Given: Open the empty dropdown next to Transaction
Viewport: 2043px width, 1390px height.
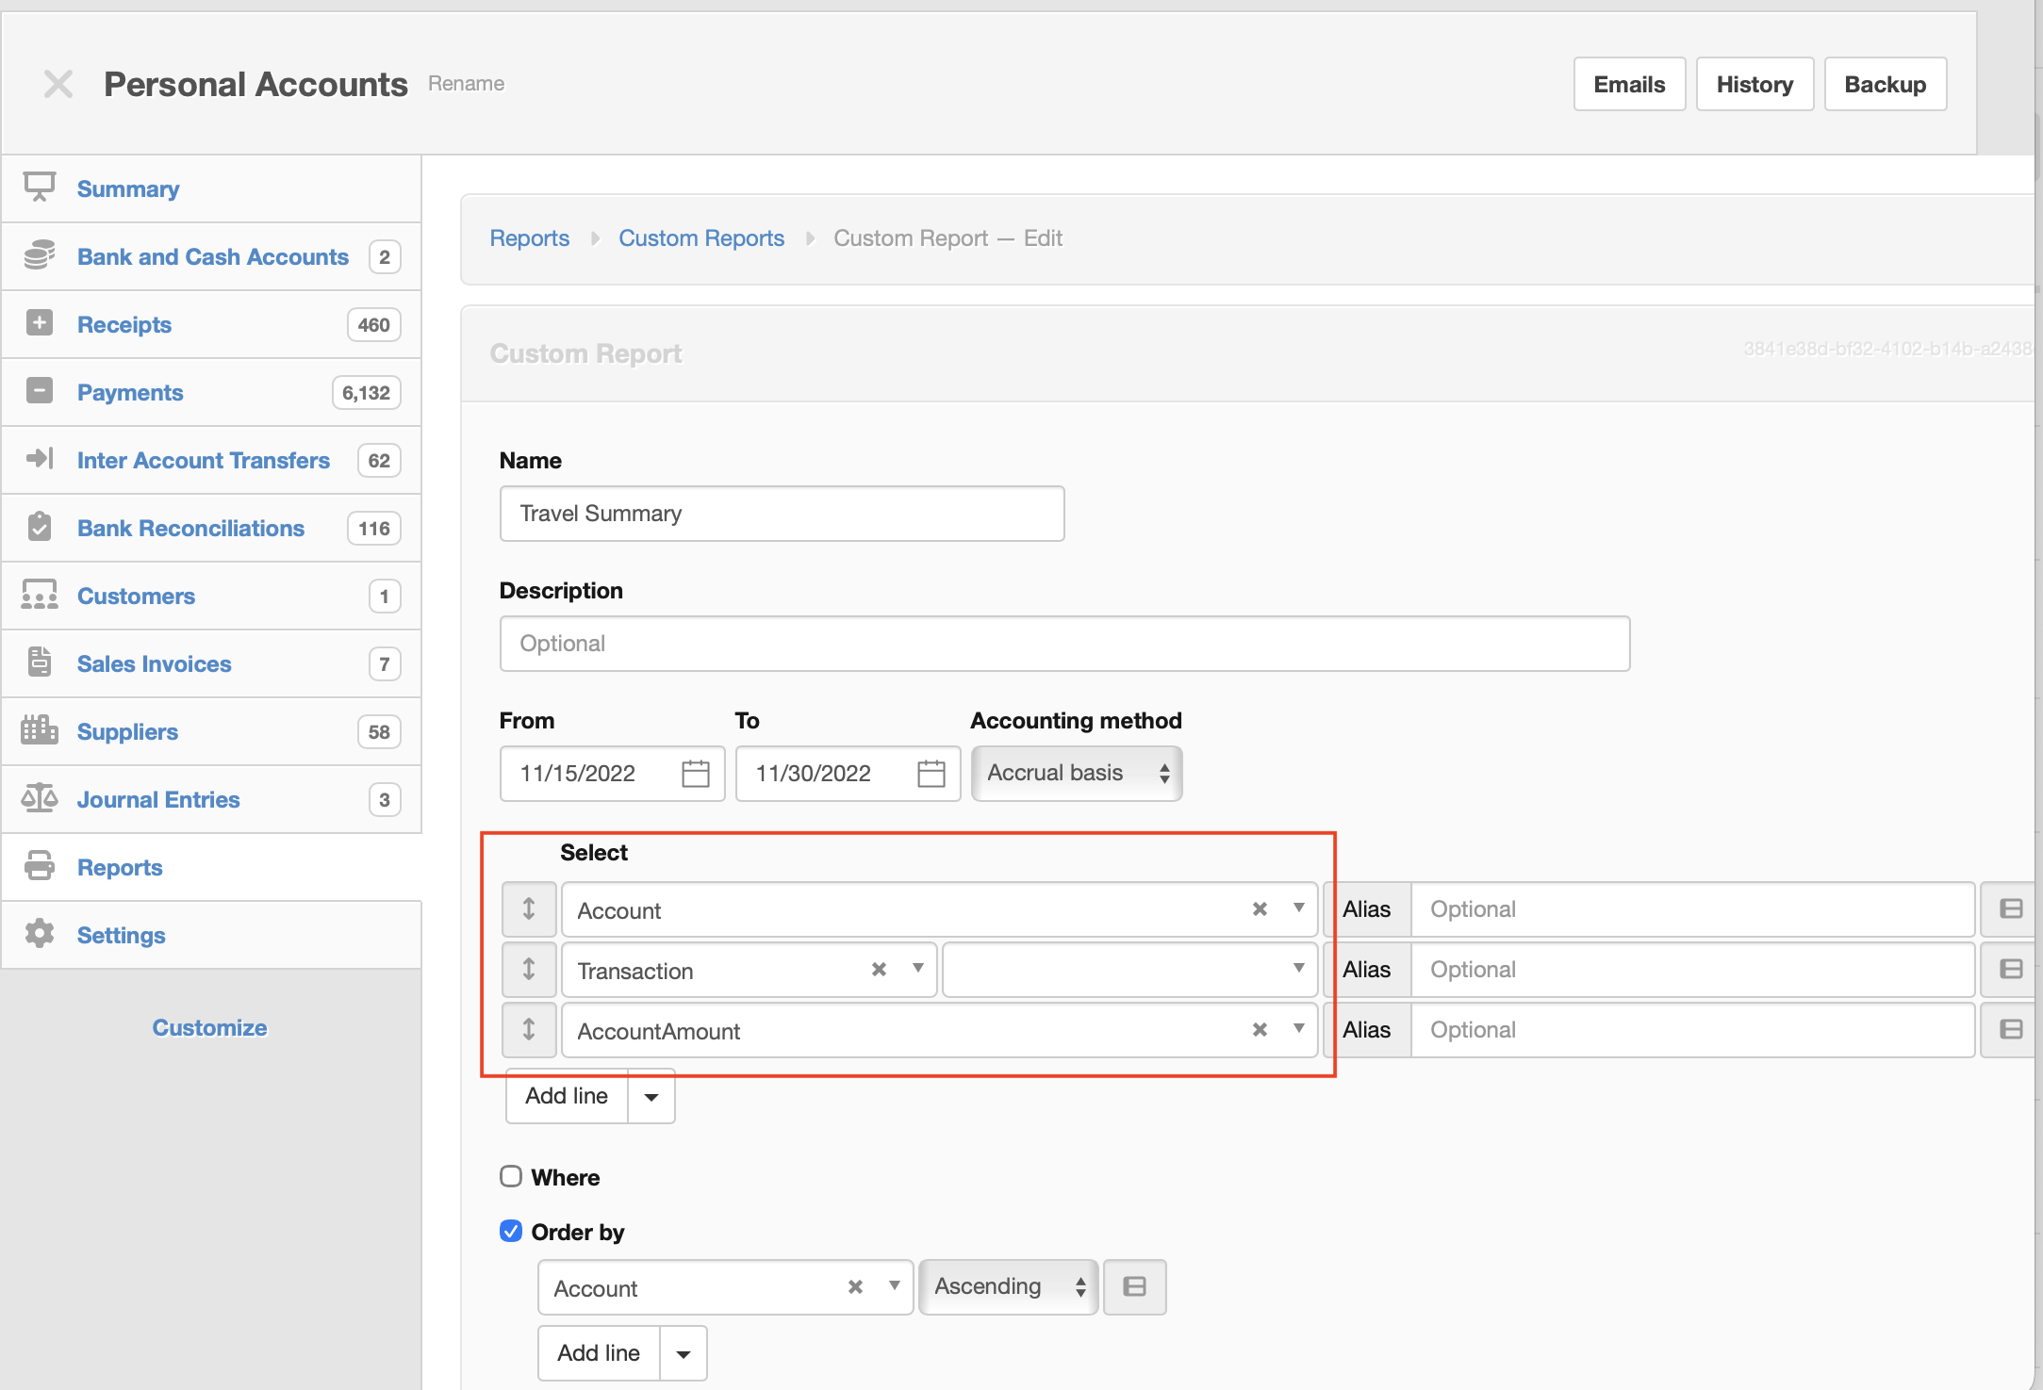Looking at the screenshot, I should click(1129, 970).
